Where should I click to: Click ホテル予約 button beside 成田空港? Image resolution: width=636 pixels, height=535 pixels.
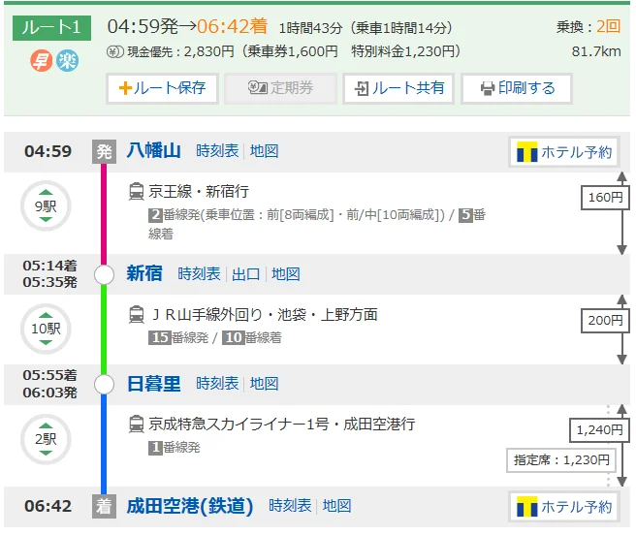click(564, 507)
